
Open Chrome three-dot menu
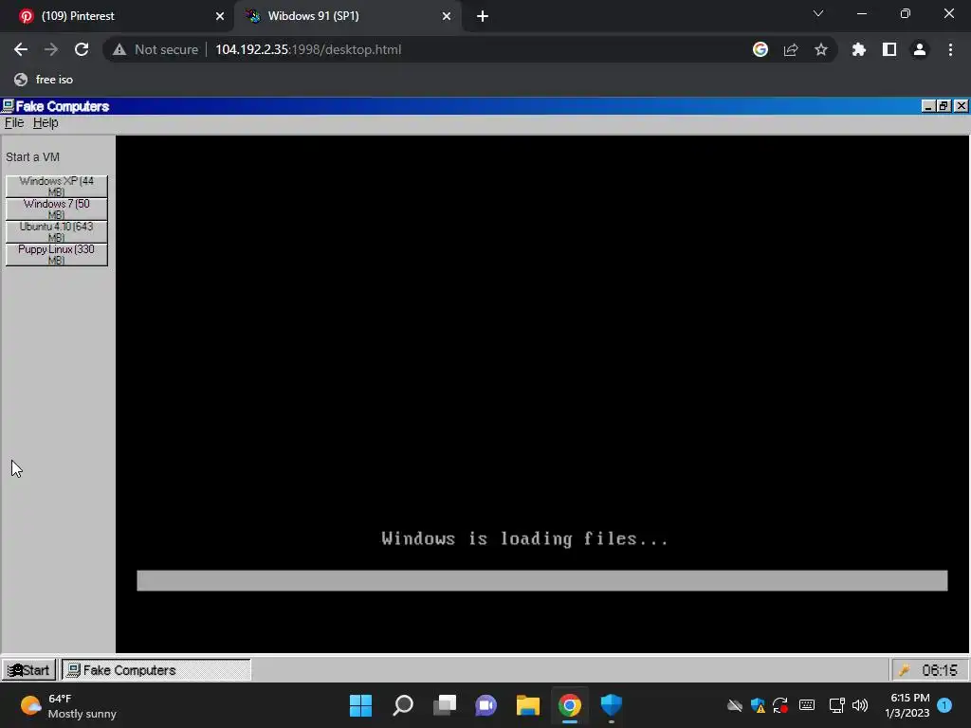click(950, 49)
